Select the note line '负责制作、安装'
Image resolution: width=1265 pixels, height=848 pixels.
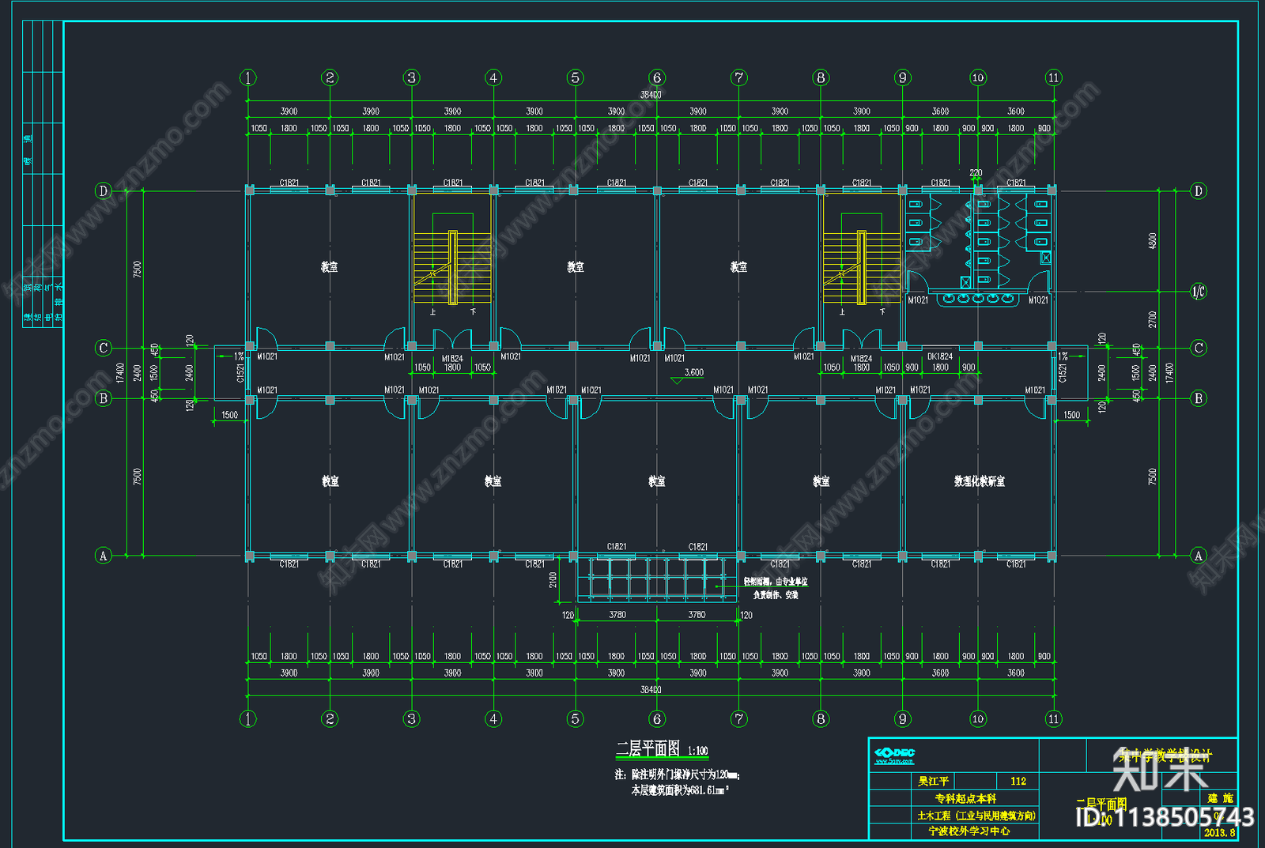pos(776,595)
